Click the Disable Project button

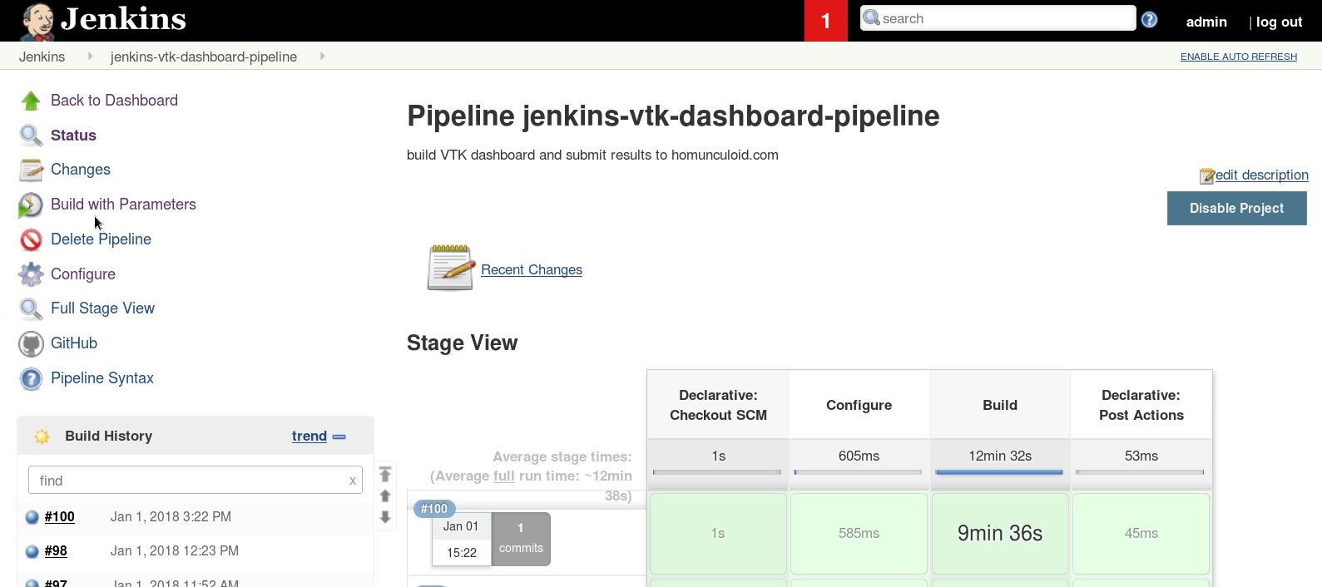point(1236,208)
